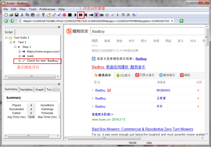Expand the /web request node
Image resolution: width=211 pixels, height=147 pixels.
(19, 56)
